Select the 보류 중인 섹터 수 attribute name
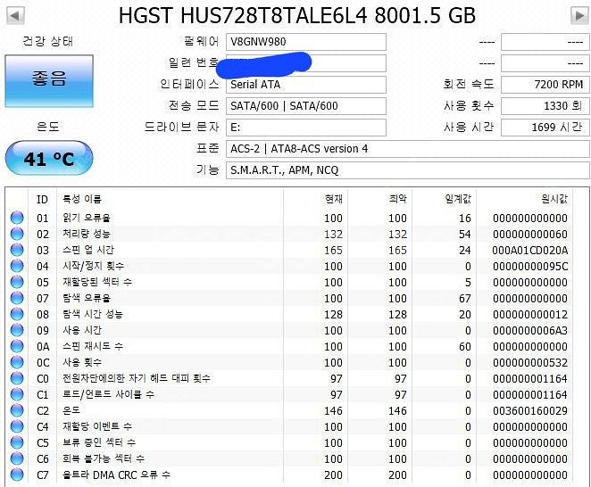The height and width of the screenshot is (487, 591). (99, 442)
